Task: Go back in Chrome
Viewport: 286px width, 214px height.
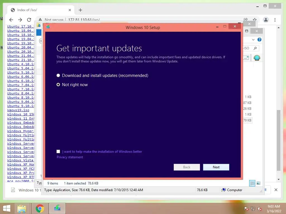Action: click(11, 20)
